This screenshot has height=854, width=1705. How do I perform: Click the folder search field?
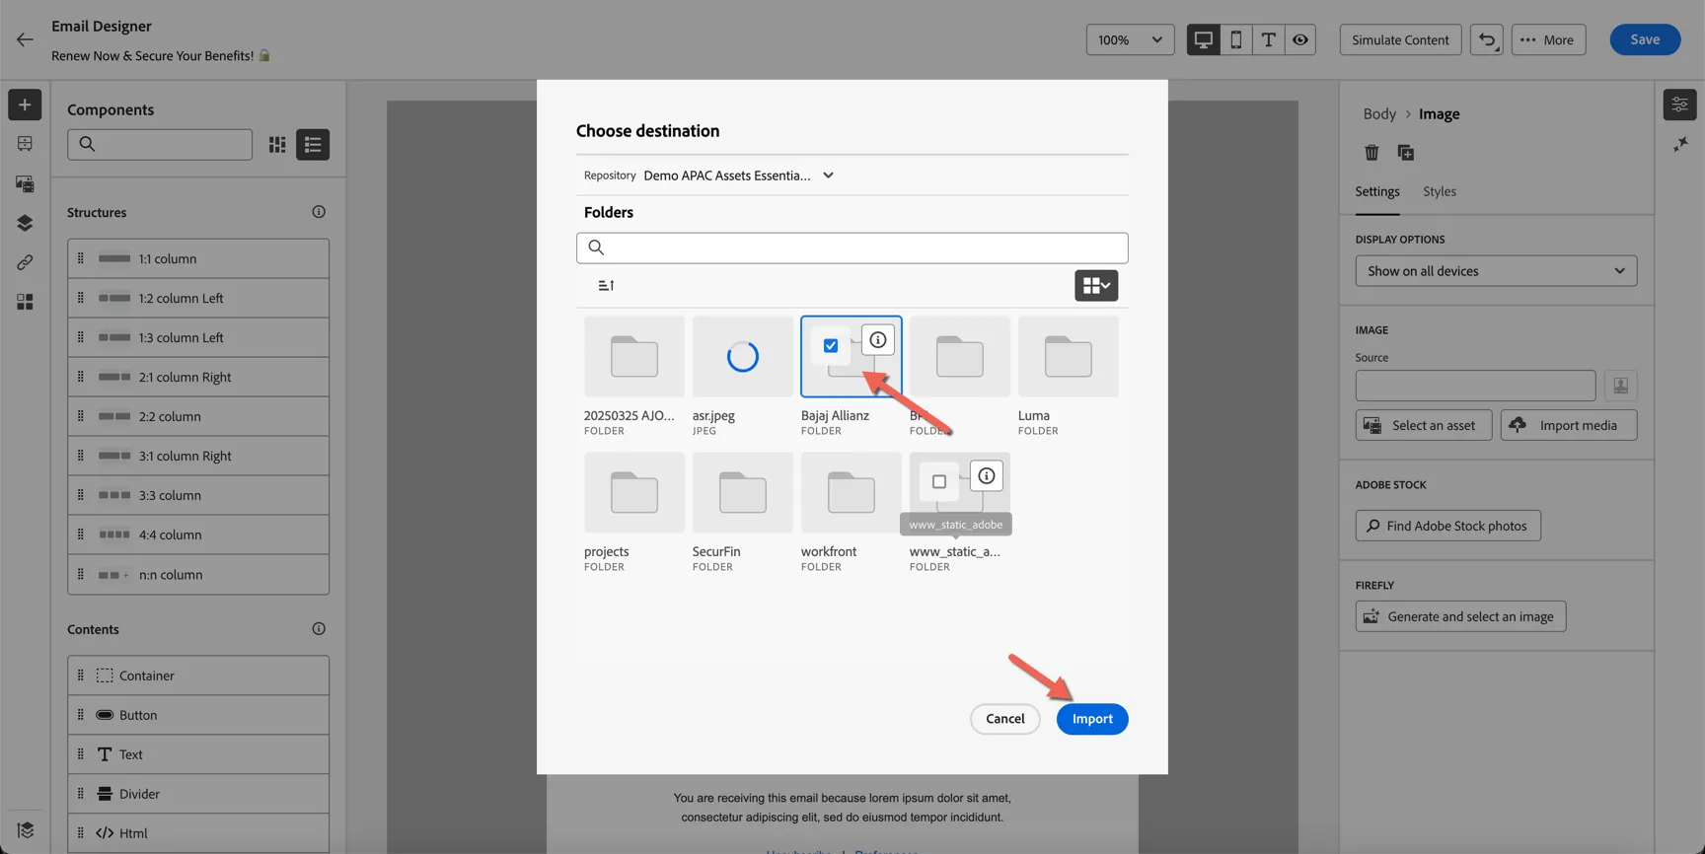click(x=852, y=248)
